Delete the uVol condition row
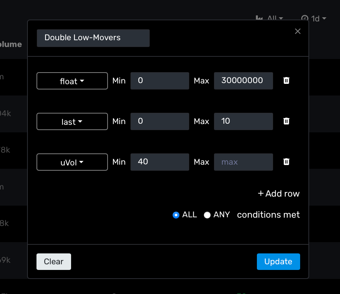340x294 pixels. 286,162
